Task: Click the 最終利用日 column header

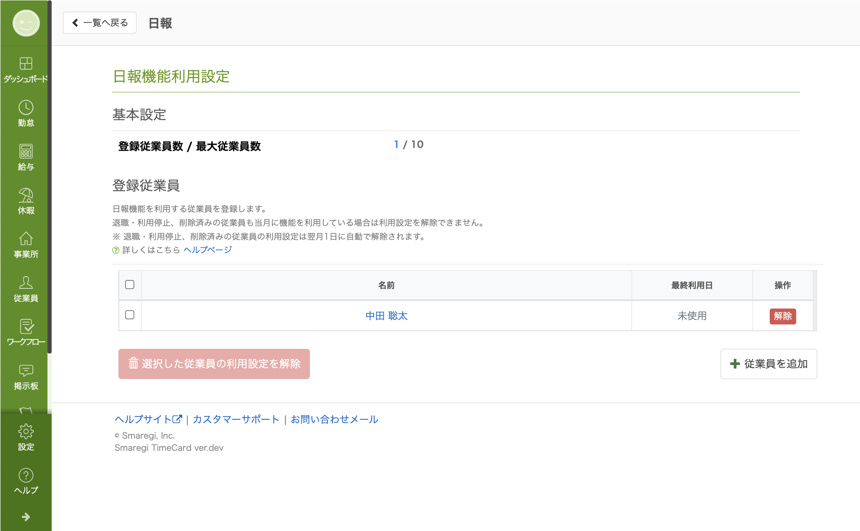Action: (692, 285)
